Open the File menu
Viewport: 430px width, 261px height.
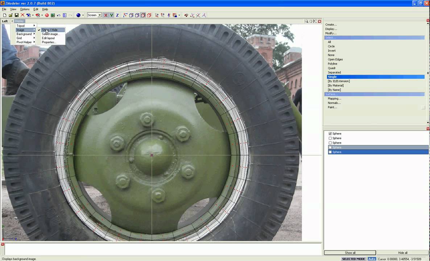pos(4,9)
